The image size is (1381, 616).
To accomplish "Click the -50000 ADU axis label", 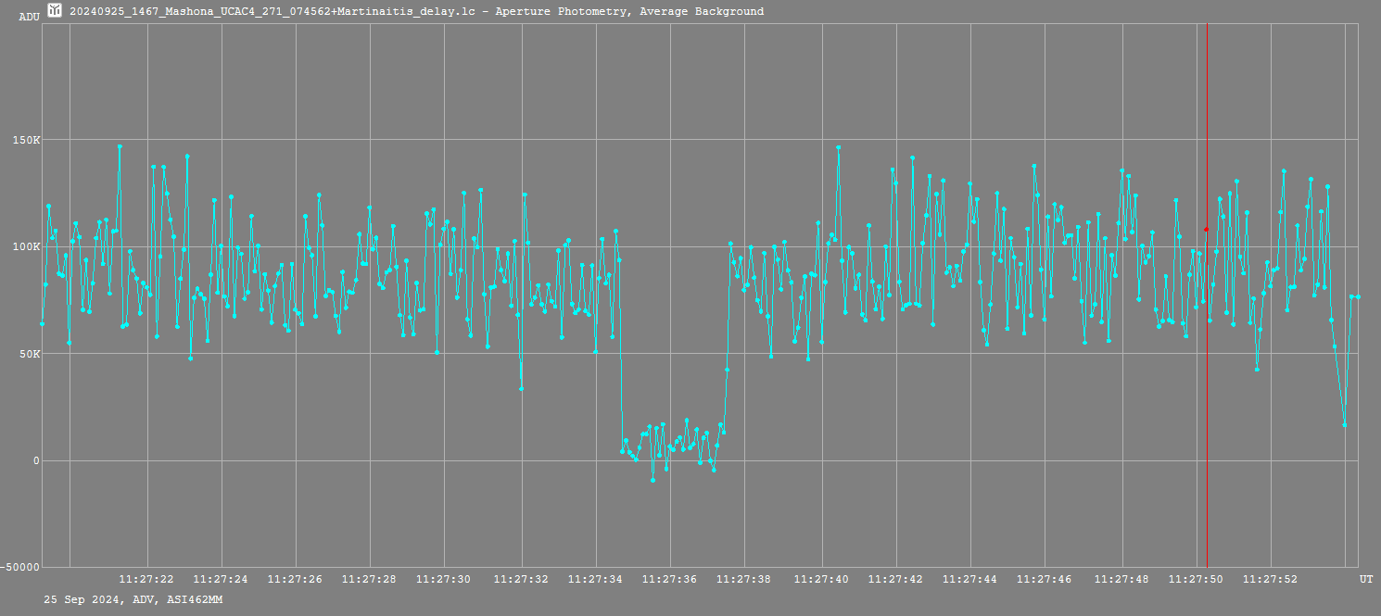I will click(20, 567).
